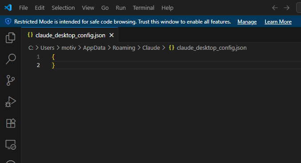
Task: Close the claude_desktop_config.json tab
Action: (112, 35)
